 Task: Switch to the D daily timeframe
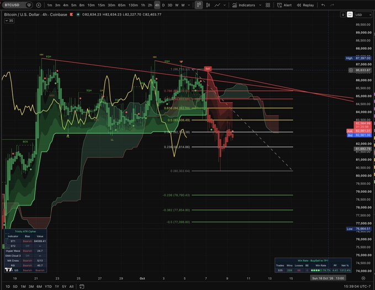163,5
